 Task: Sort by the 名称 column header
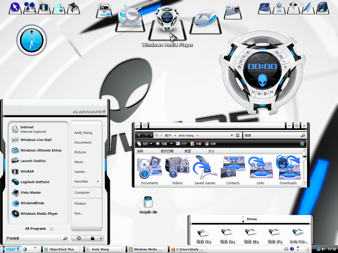147,151
